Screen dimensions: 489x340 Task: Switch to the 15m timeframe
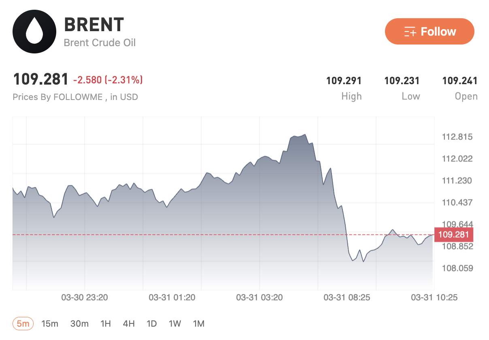[x=50, y=323]
